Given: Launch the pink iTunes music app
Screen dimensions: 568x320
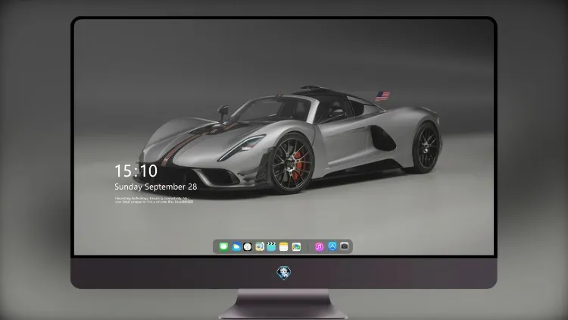Looking at the screenshot, I should [x=319, y=246].
